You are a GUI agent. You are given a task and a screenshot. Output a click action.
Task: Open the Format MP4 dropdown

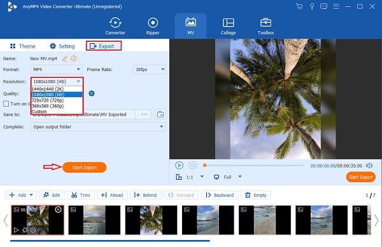(56, 69)
